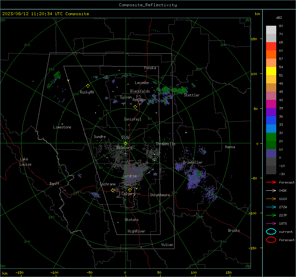Click the Airdrie city label

[x=130, y=176]
